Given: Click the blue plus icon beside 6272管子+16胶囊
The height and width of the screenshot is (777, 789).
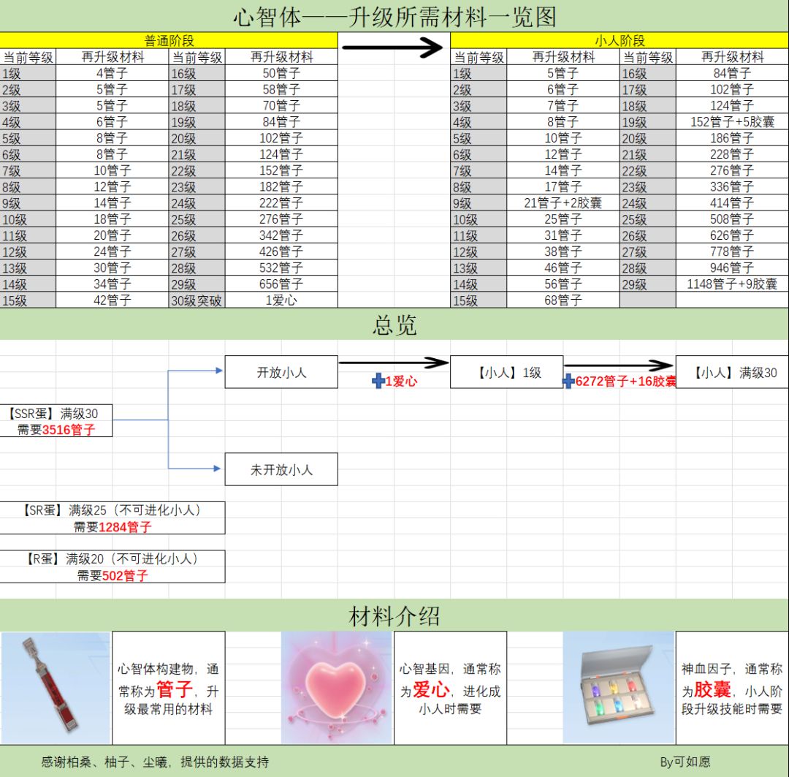Looking at the screenshot, I should (x=568, y=382).
